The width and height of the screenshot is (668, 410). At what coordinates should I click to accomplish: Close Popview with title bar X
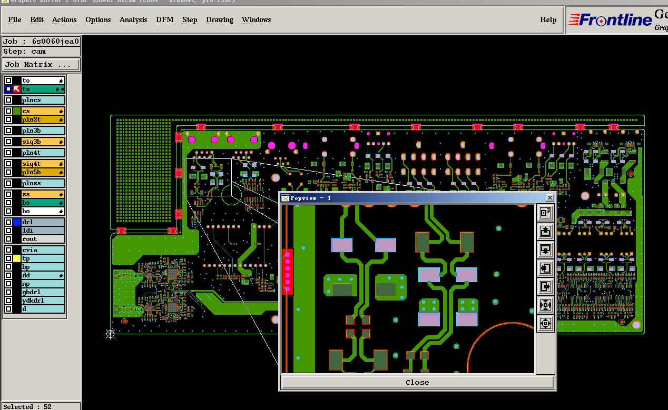(x=550, y=198)
